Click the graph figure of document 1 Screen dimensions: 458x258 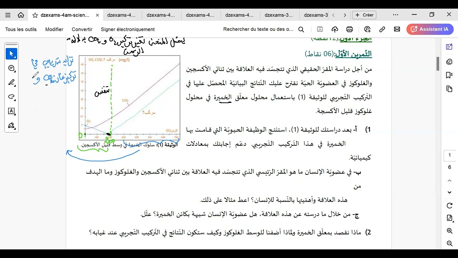pos(130,98)
